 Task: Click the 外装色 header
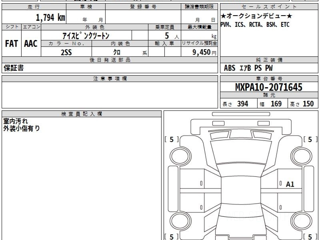(95, 27)
